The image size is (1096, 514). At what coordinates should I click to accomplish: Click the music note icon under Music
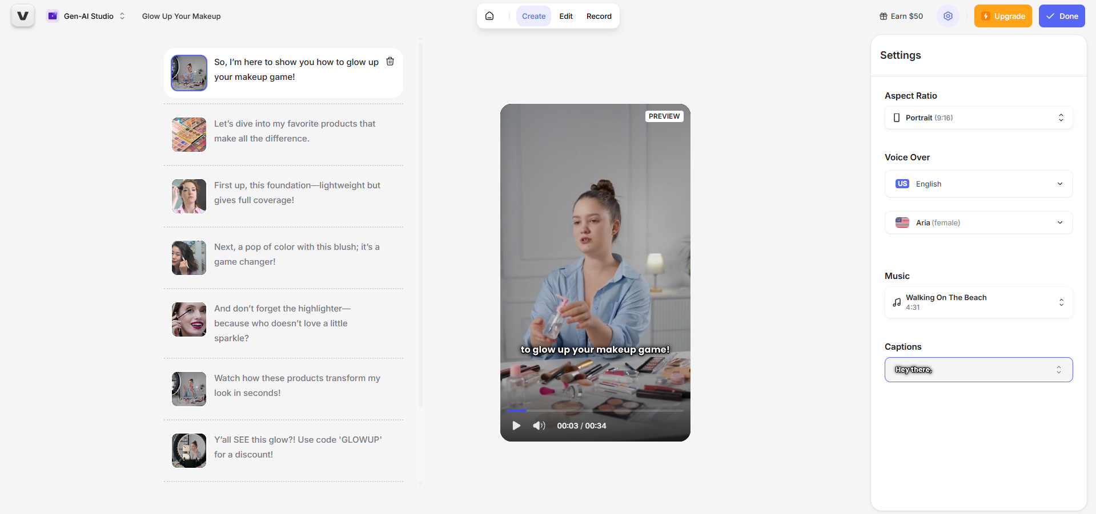point(897,302)
